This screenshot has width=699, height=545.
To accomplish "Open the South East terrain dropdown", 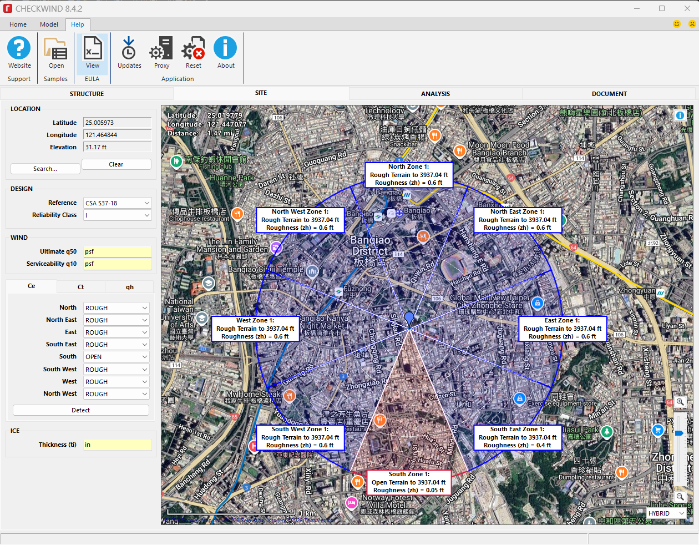I will pos(116,345).
